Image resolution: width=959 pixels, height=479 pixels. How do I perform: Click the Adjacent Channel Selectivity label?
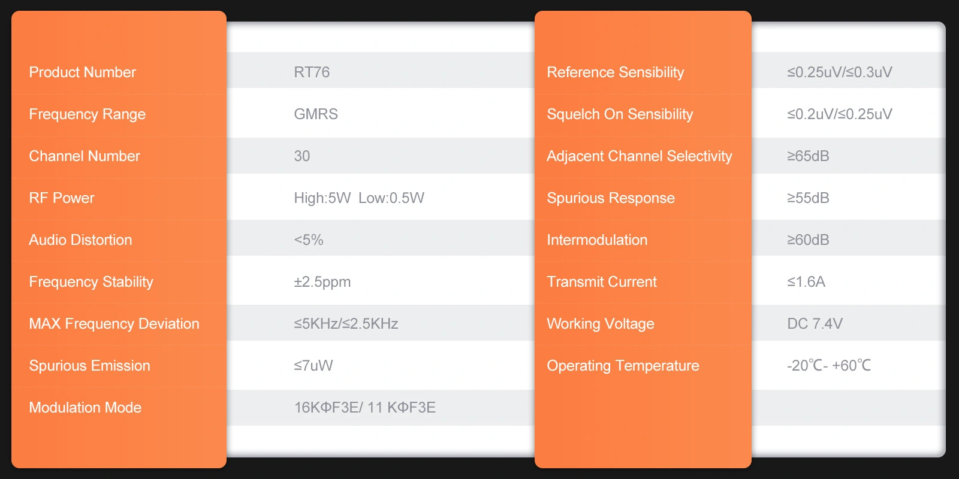tap(639, 156)
